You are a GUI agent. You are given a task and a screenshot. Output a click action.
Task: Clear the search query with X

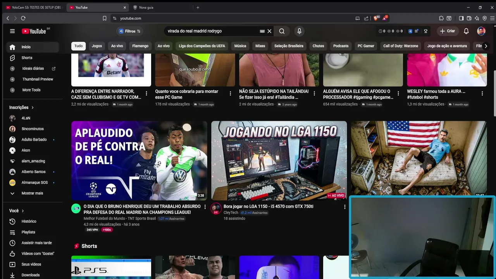coord(269,31)
